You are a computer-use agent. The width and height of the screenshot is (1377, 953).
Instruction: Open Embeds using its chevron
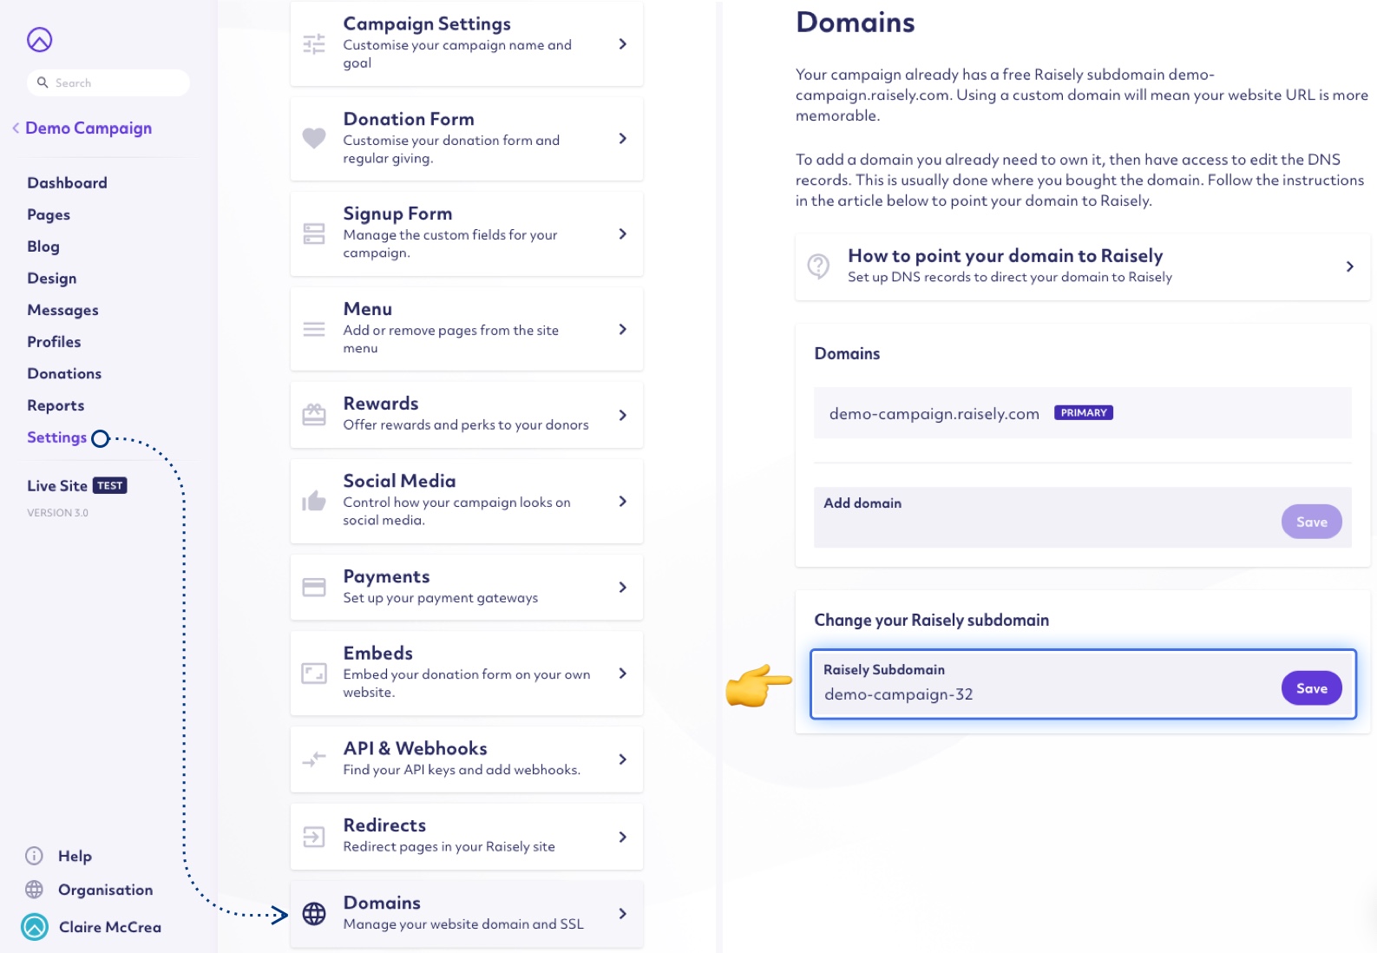click(x=622, y=674)
